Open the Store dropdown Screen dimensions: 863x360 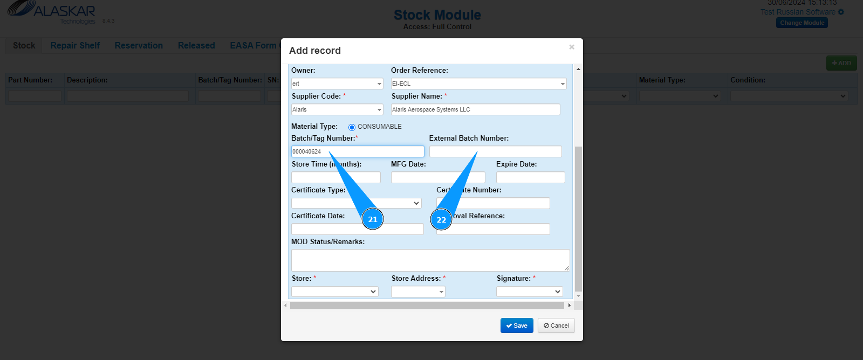tap(335, 292)
